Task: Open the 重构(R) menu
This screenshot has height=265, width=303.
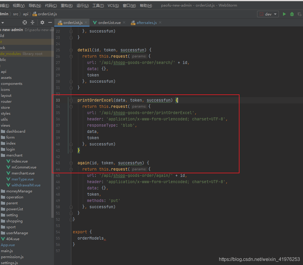Action: coord(67,5)
